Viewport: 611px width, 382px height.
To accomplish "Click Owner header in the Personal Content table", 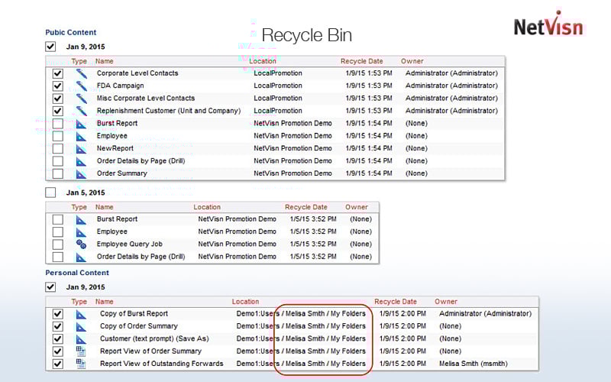I will coord(446,302).
